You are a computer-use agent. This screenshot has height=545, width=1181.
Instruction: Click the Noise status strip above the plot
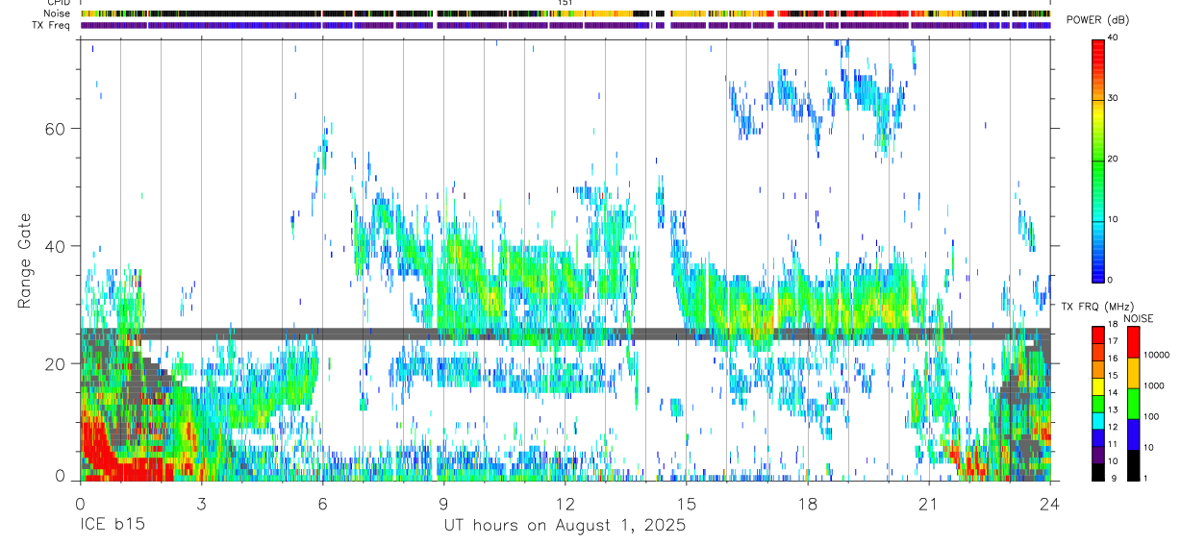[565, 13]
